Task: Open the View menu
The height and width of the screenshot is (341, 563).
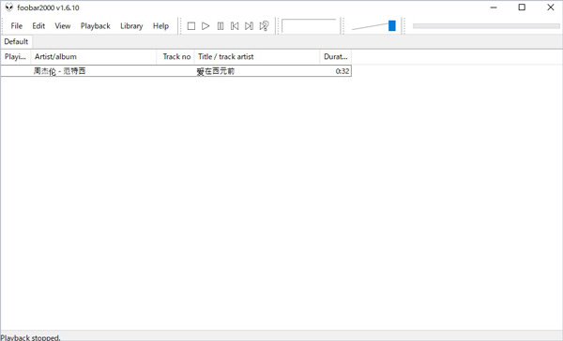Action: [63, 26]
